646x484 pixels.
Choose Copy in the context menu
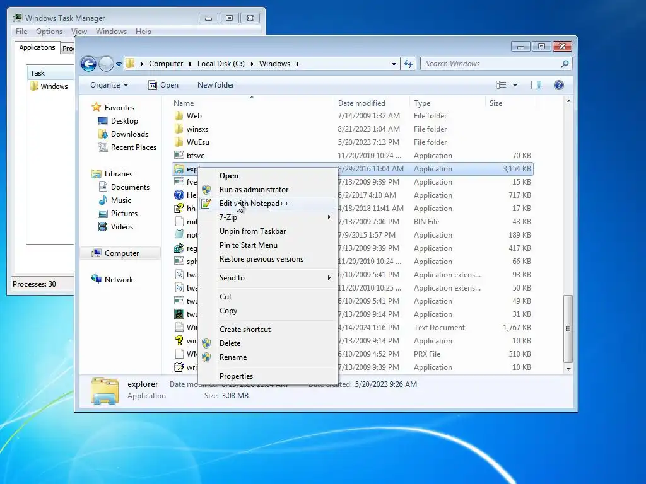(x=267, y=311)
